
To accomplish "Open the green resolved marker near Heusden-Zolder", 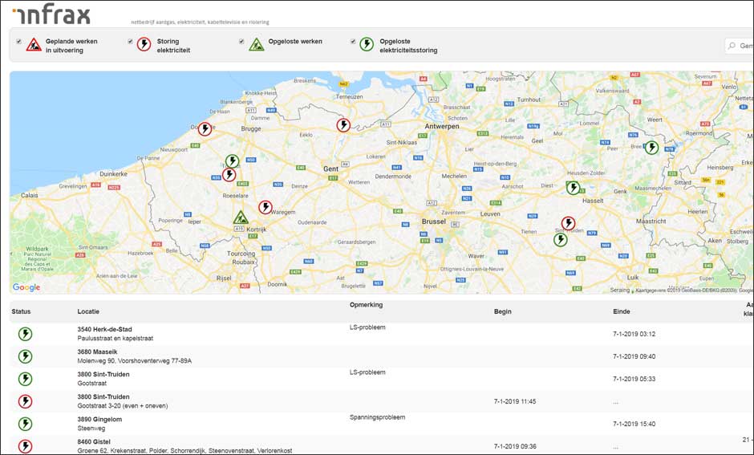I will [573, 188].
